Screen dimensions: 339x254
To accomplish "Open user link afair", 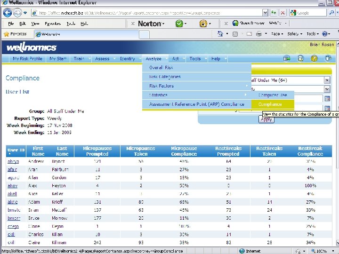I will [x=12, y=169].
